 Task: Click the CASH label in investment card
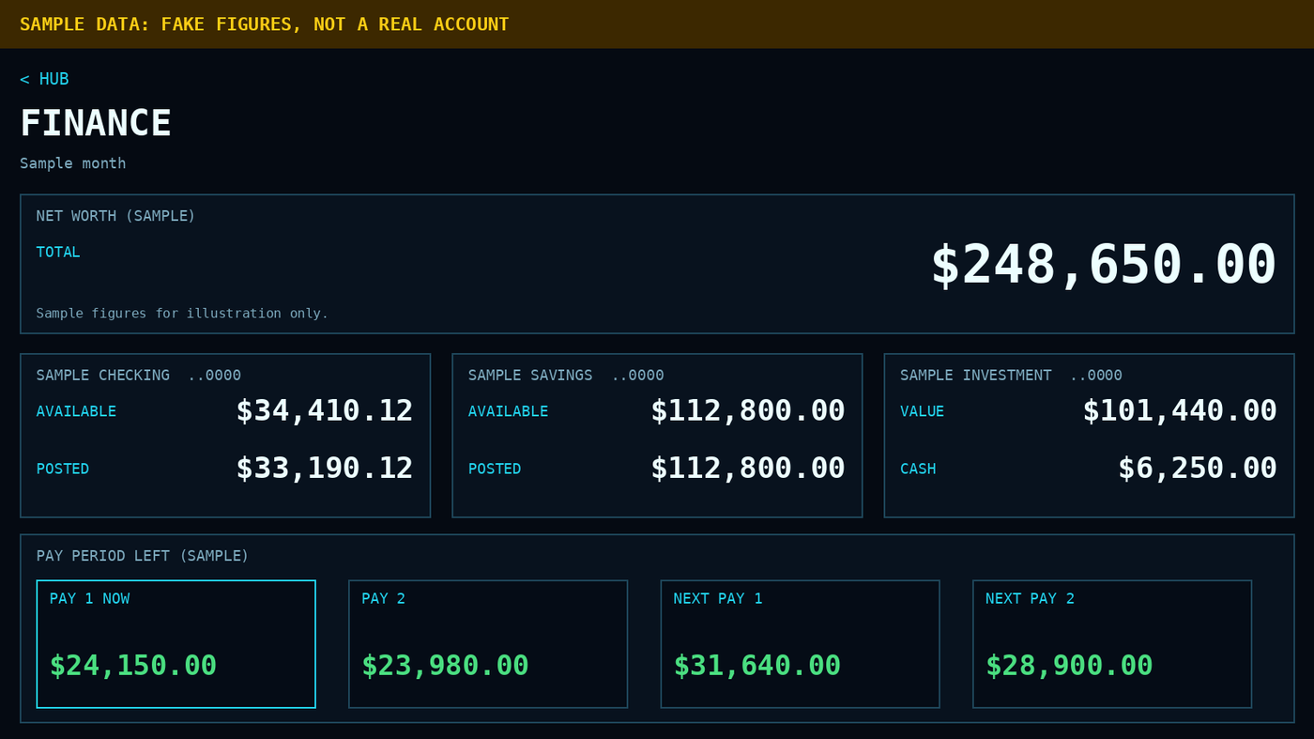[918, 469]
